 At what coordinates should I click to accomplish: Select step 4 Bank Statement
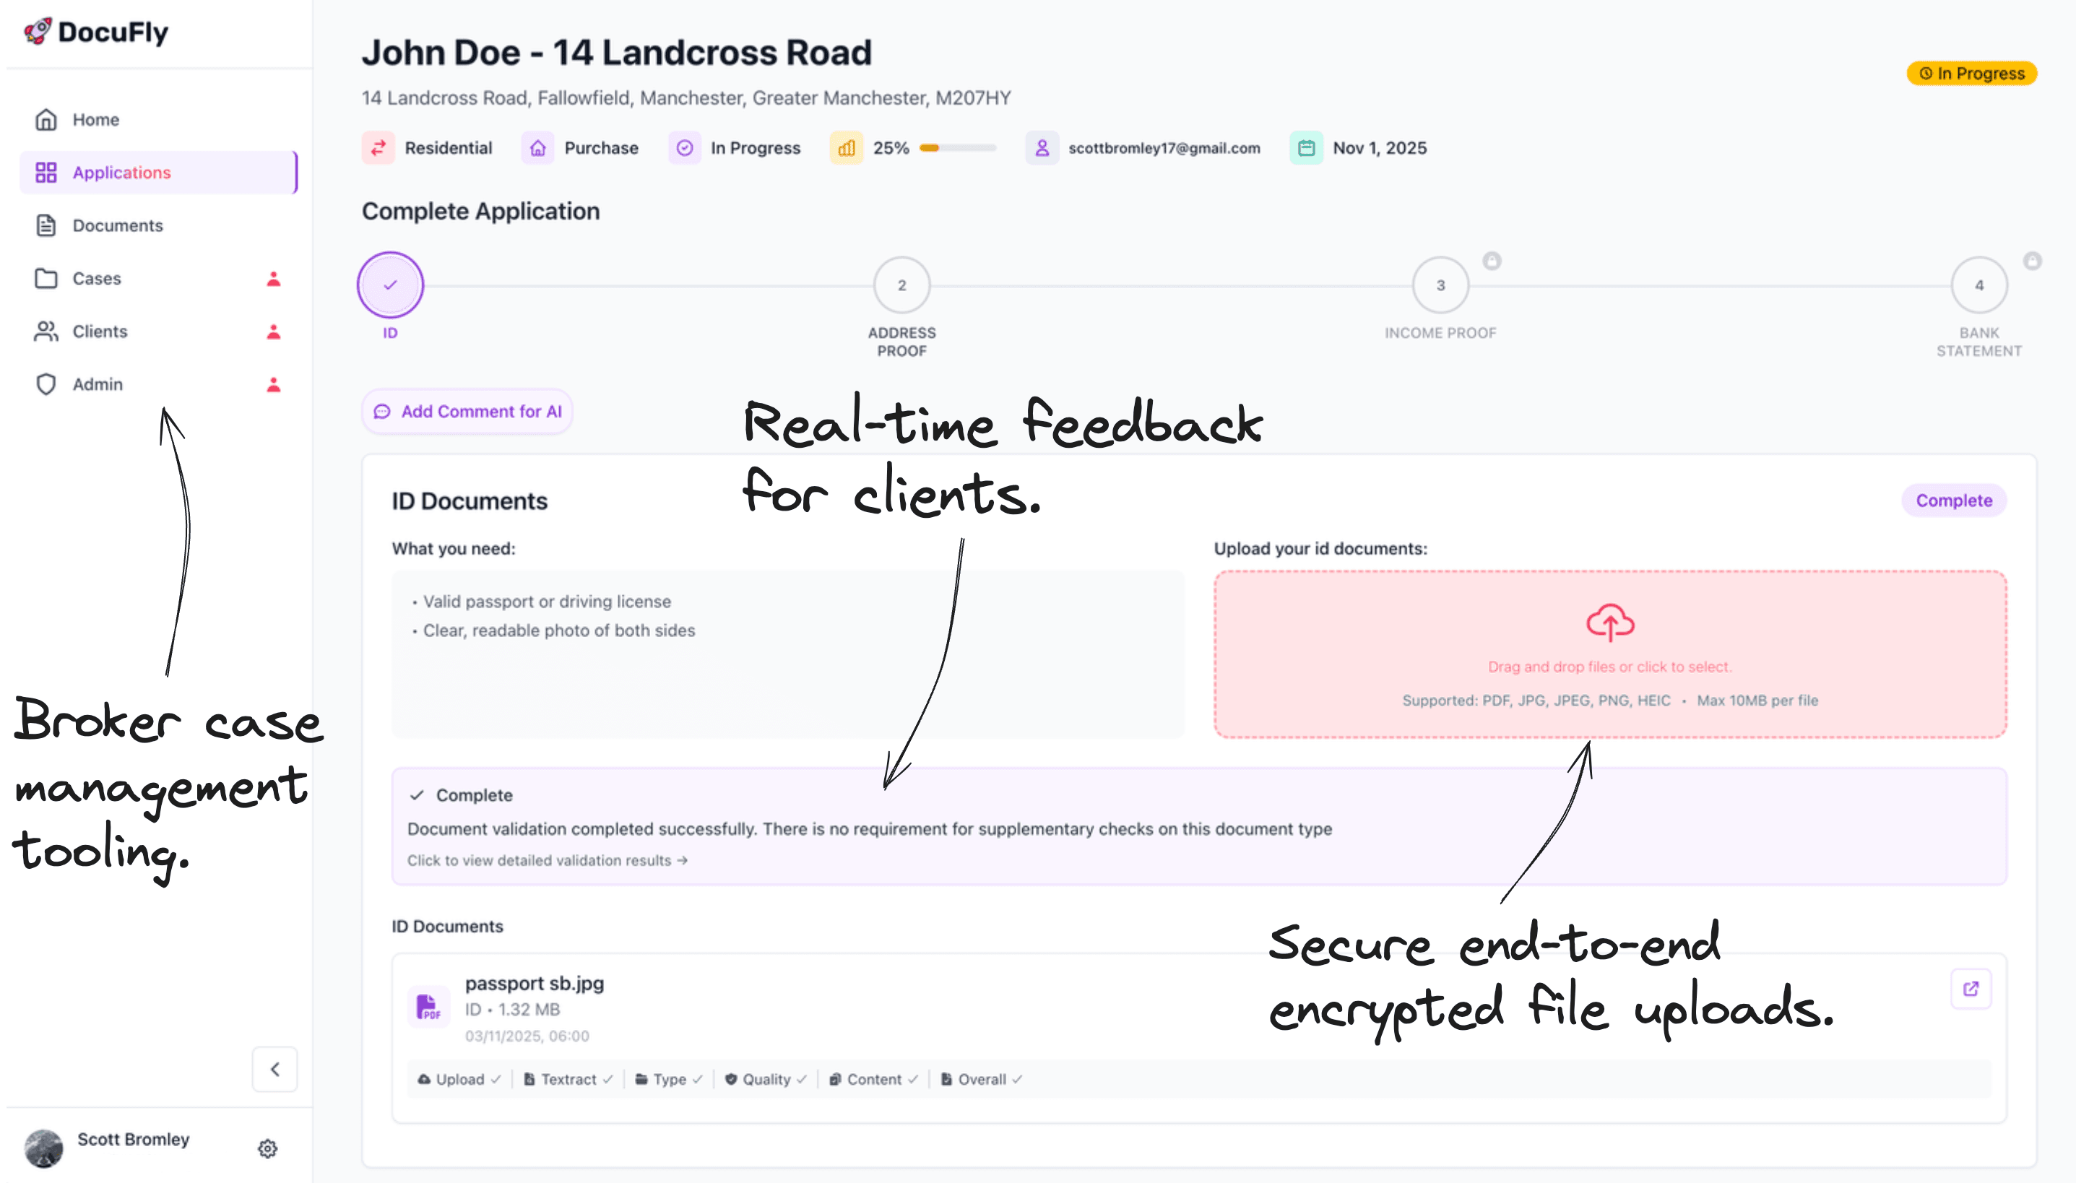point(1978,285)
